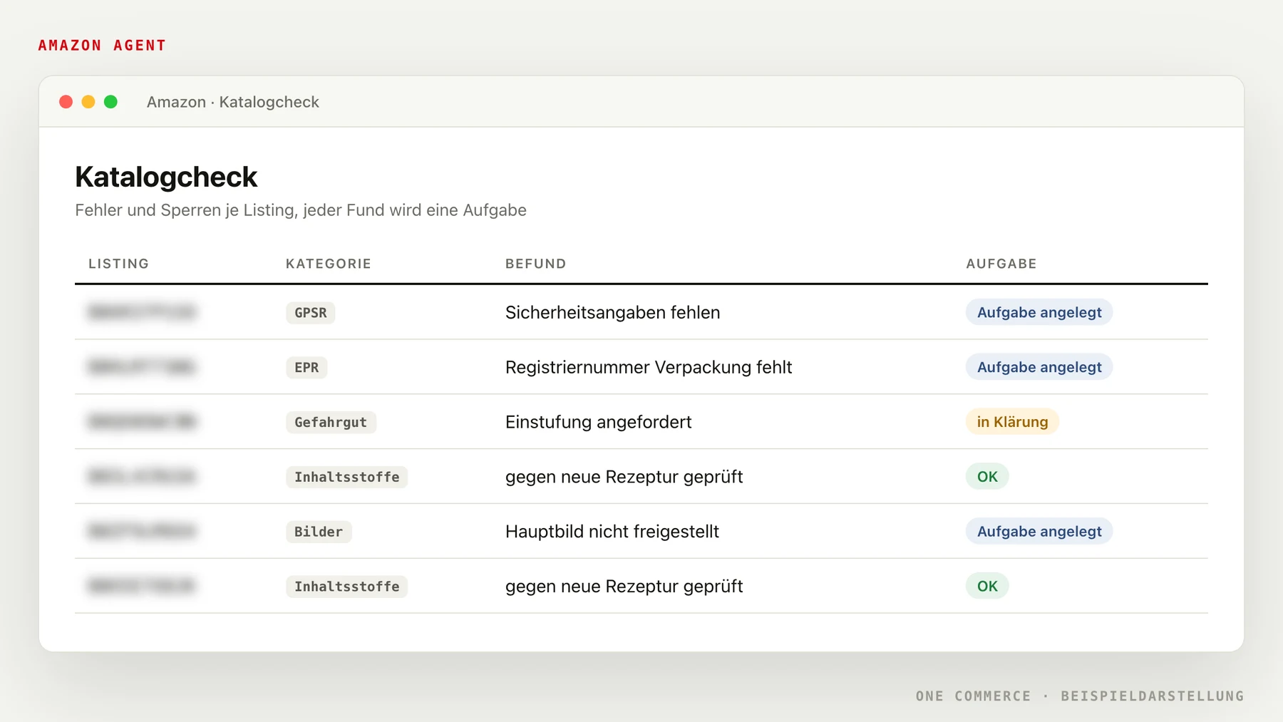Click the red close window dot

click(x=66, y=102)
